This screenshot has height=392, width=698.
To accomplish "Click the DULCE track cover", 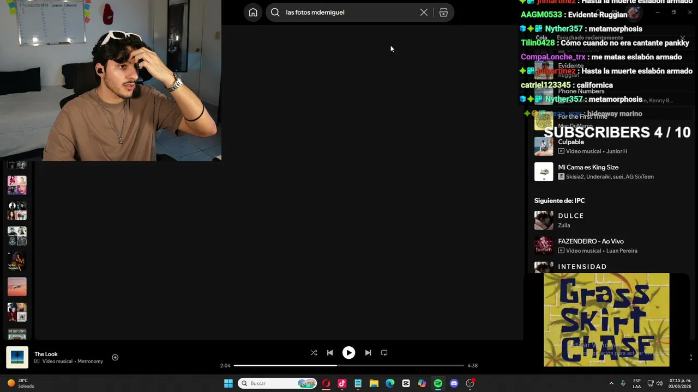I will pos(544,220).
